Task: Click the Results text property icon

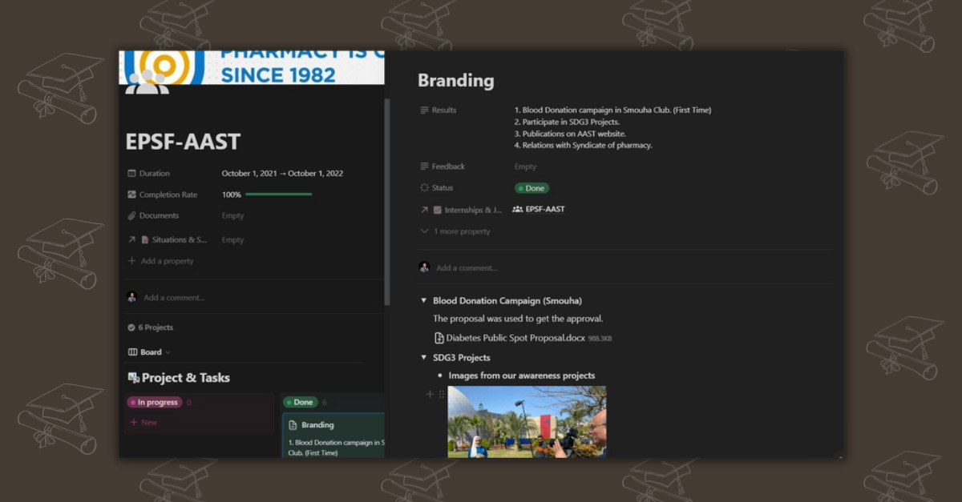Action: [425, 110]
